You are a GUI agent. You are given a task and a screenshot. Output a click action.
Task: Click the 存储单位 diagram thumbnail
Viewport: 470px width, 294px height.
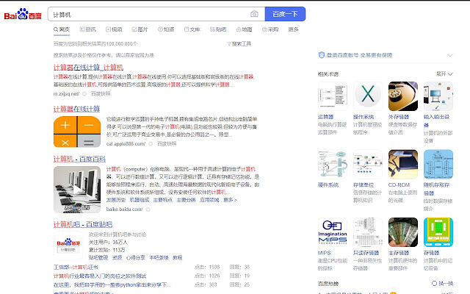(x=368, y=165)
